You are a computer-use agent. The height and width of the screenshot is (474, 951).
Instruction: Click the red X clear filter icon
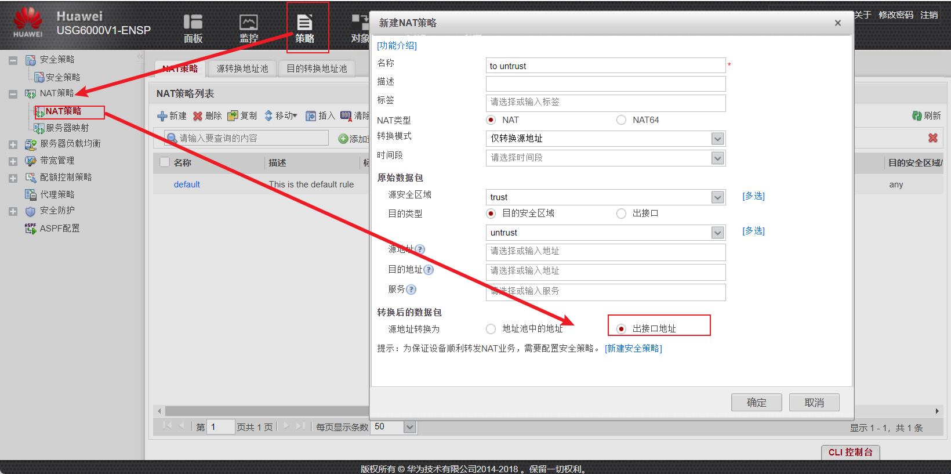[933, 138]
